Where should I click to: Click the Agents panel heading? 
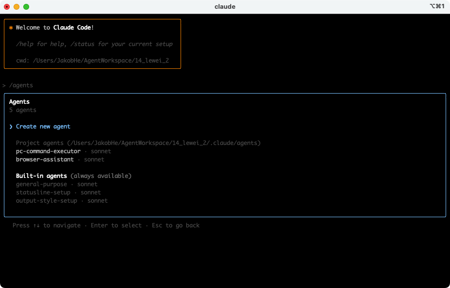(x=19, y=102)
